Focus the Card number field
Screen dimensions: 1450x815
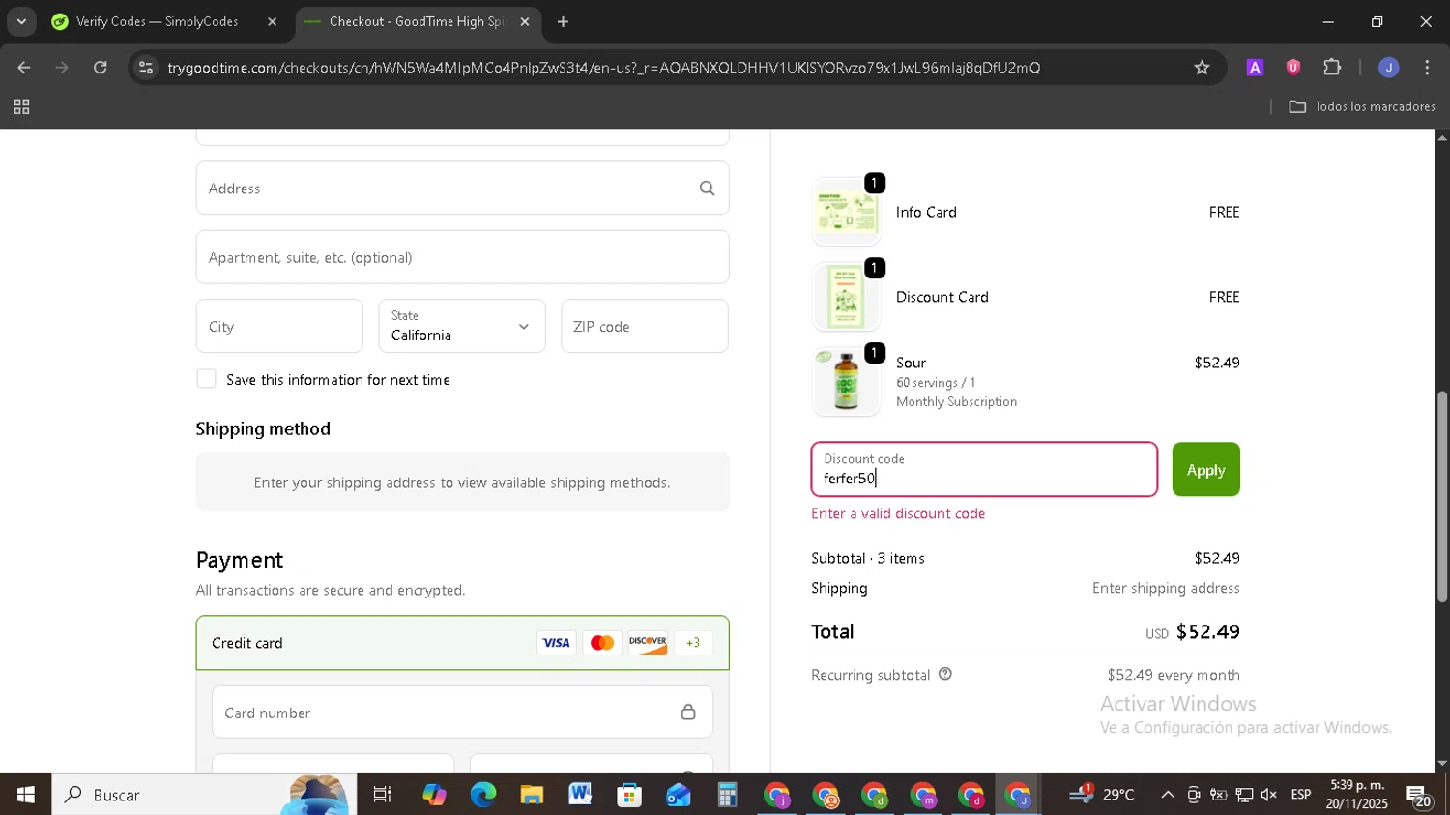tap(462, 713)
